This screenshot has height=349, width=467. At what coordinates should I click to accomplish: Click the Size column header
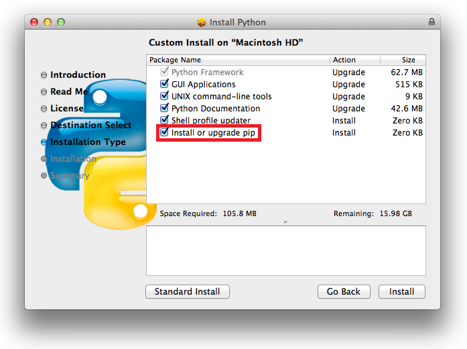(x=403, y=60)
